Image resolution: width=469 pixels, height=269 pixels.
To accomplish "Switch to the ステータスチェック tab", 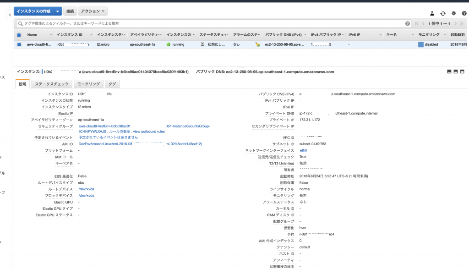I will pyautogui.click(x=52, y=84).
